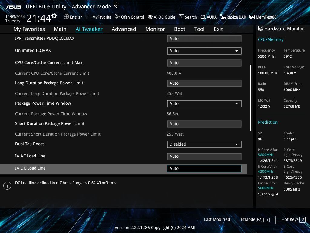Switch to My Favorites tab
310x233 pixels.
(29, 29)
